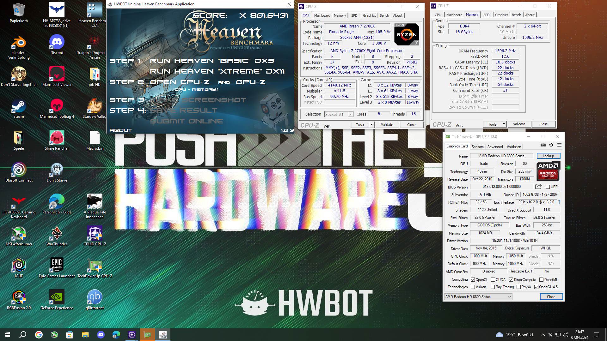Image resolution: width=607 pixels, height=341 pixels.
Task: Take GPU-Z screenshot with camera icon
Action: (x=543, y=145)
